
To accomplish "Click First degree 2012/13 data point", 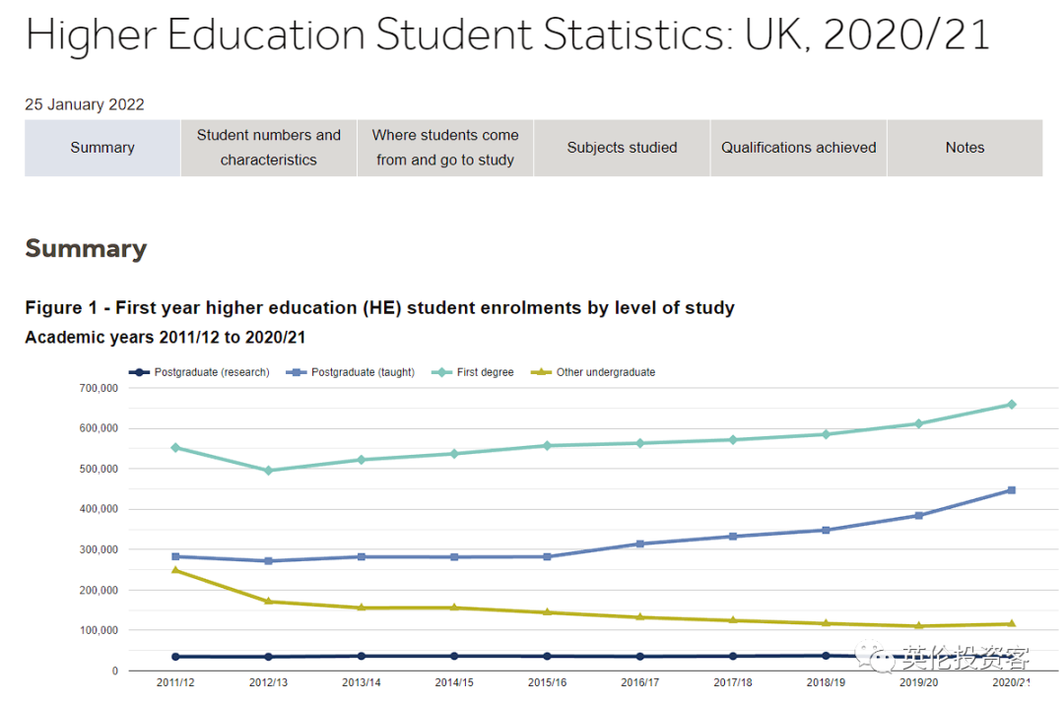I will 269,470.
